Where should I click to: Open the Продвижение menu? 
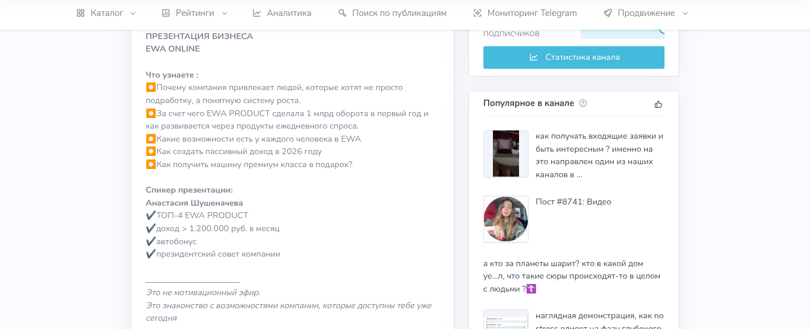point(646,13)
